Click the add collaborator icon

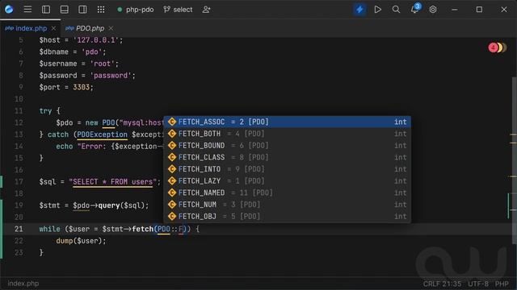click(207, 10)
